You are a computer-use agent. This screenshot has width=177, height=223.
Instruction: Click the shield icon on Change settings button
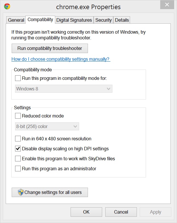(x=21, y=192)
